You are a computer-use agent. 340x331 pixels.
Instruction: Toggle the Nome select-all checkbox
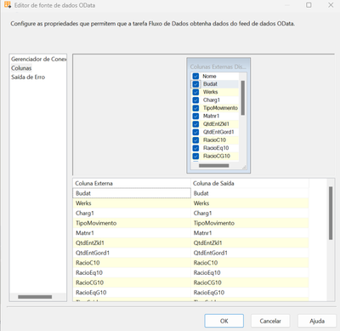[195, 76]
